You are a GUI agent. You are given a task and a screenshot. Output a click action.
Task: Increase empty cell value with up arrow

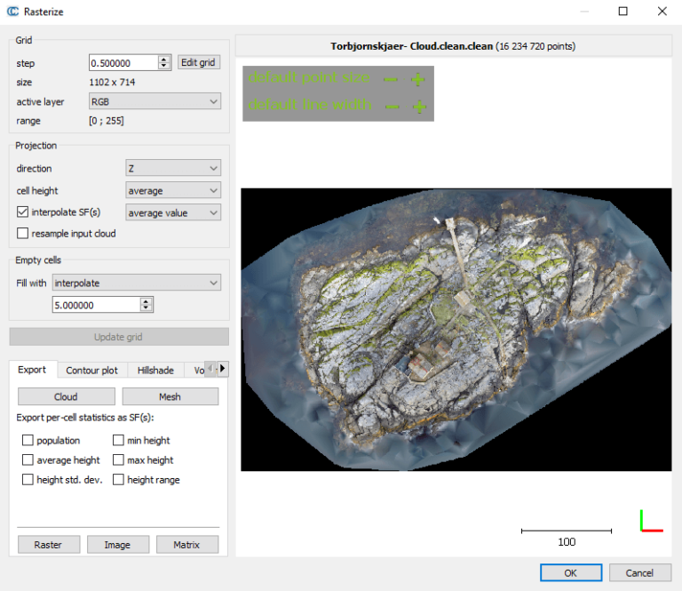tap(147, 301)
